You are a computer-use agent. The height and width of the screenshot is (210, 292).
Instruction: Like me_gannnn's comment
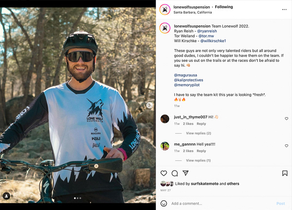[x=286, y=146]
